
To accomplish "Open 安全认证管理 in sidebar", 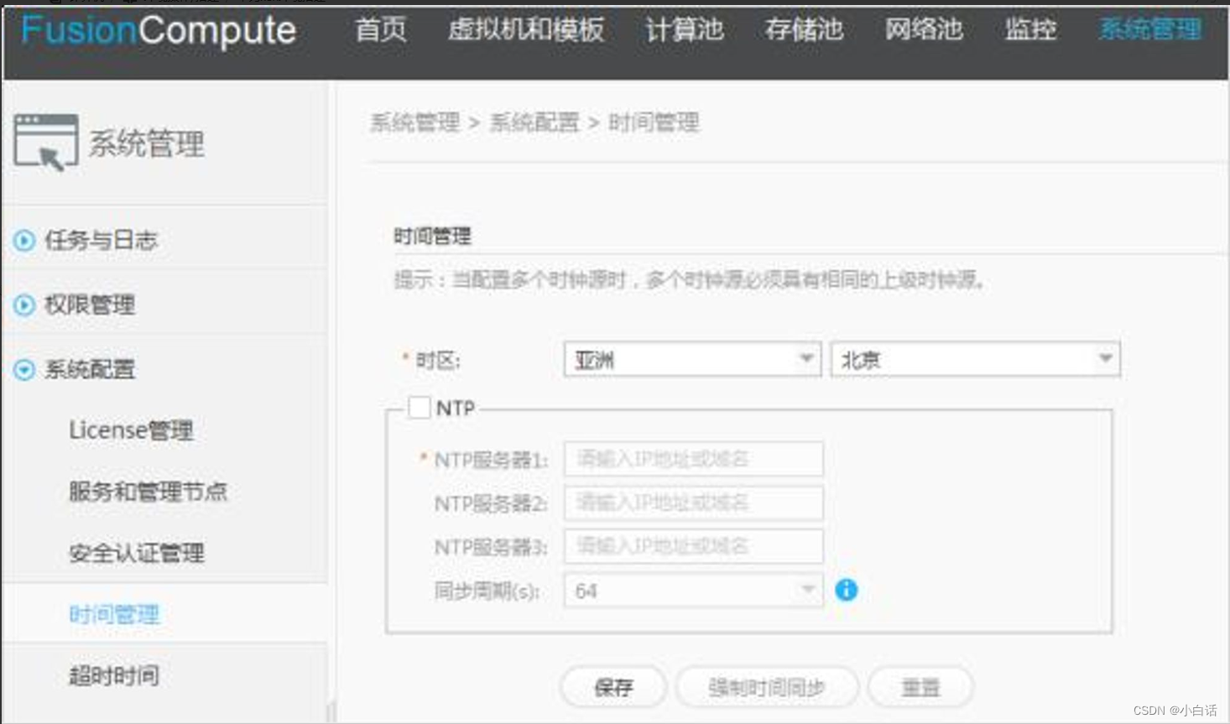I will click(x=136, y=553).
